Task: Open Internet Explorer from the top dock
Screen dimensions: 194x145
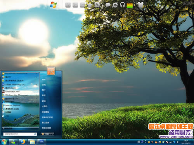Action: [115, 5]
